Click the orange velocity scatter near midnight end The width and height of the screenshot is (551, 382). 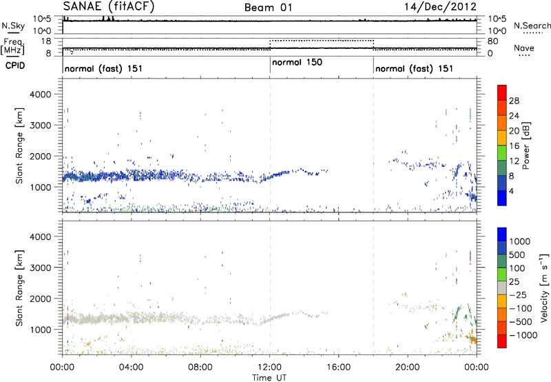pos(473,339)
